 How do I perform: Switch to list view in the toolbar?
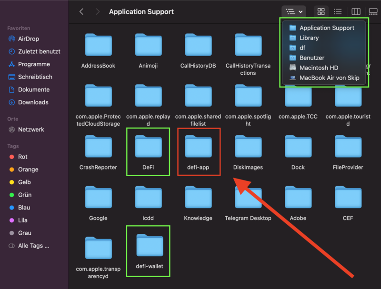338,11
